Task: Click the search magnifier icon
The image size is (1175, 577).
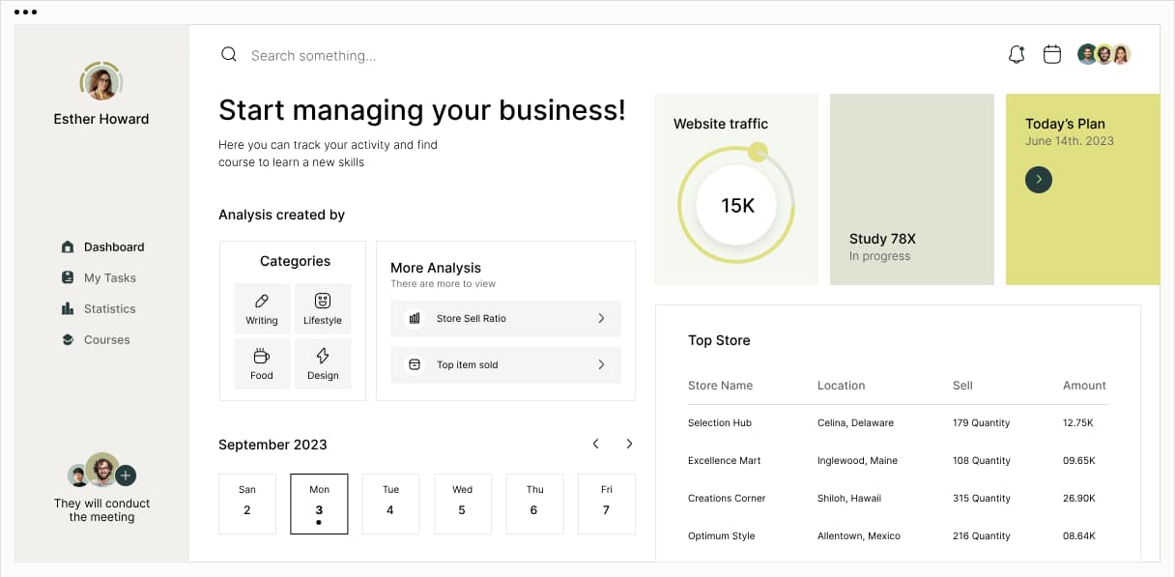Action: click(x=229, y=55)
